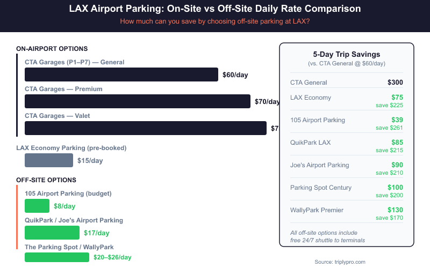Viewport: 430px width, 268px height.
Task: Select the QuikPark / Joe's green bar
Action: click(52, 233)
